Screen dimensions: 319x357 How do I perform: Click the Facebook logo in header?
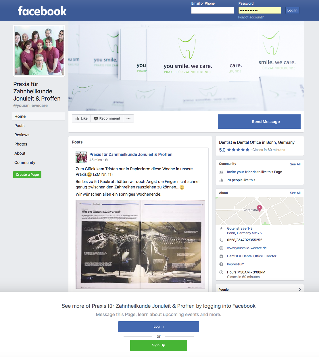42,11
